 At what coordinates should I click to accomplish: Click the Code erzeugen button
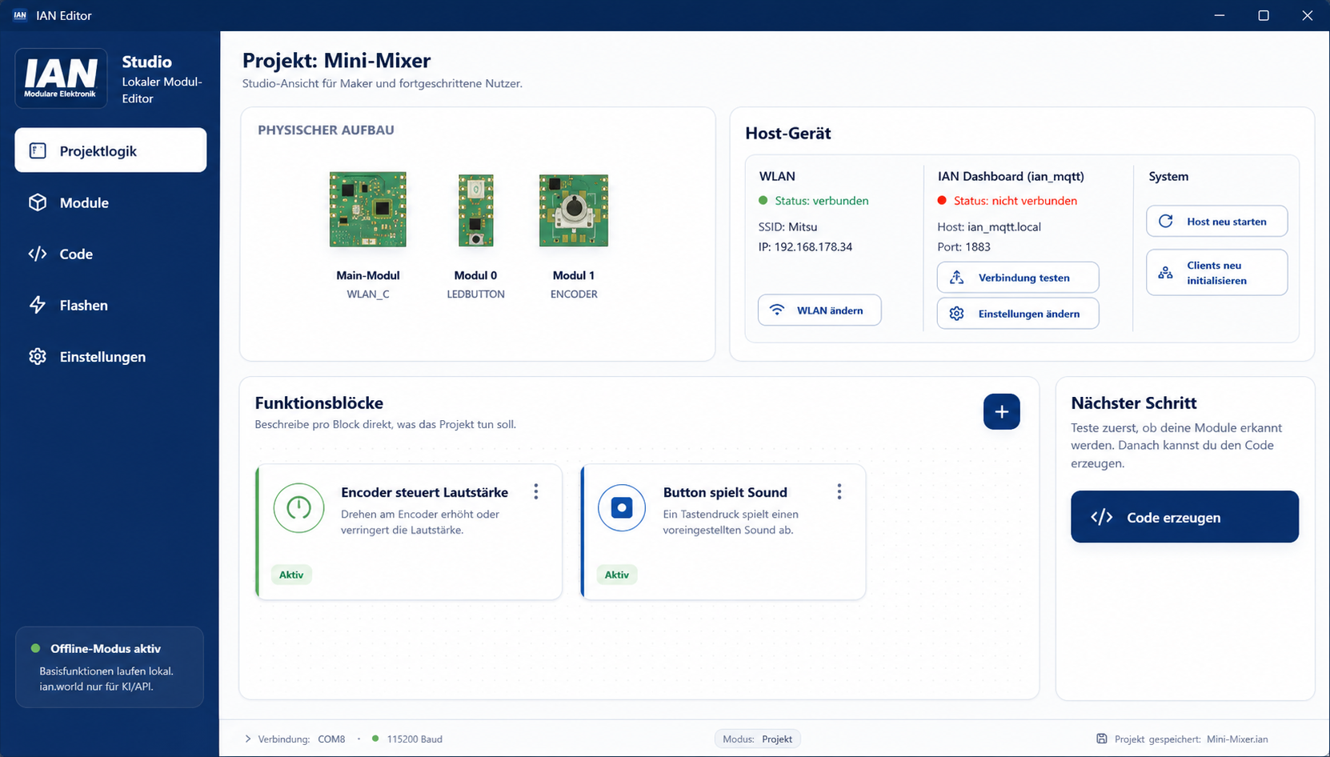(x=1185, y=517)
